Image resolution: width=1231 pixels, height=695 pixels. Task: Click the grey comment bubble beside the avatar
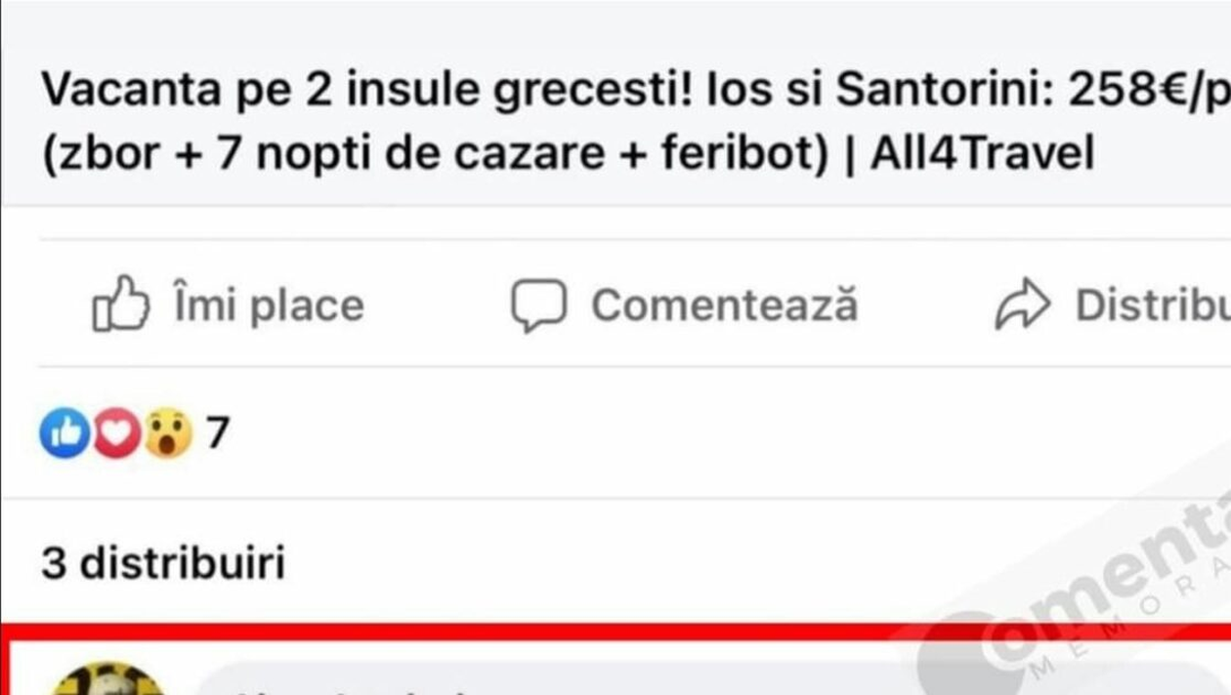(x=703, y=678)
